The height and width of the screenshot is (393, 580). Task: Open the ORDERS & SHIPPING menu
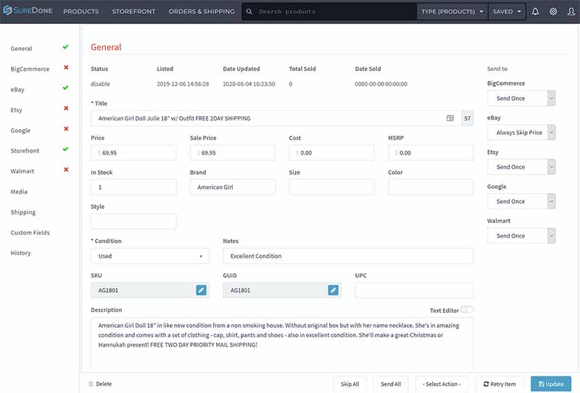coord(202,12)
